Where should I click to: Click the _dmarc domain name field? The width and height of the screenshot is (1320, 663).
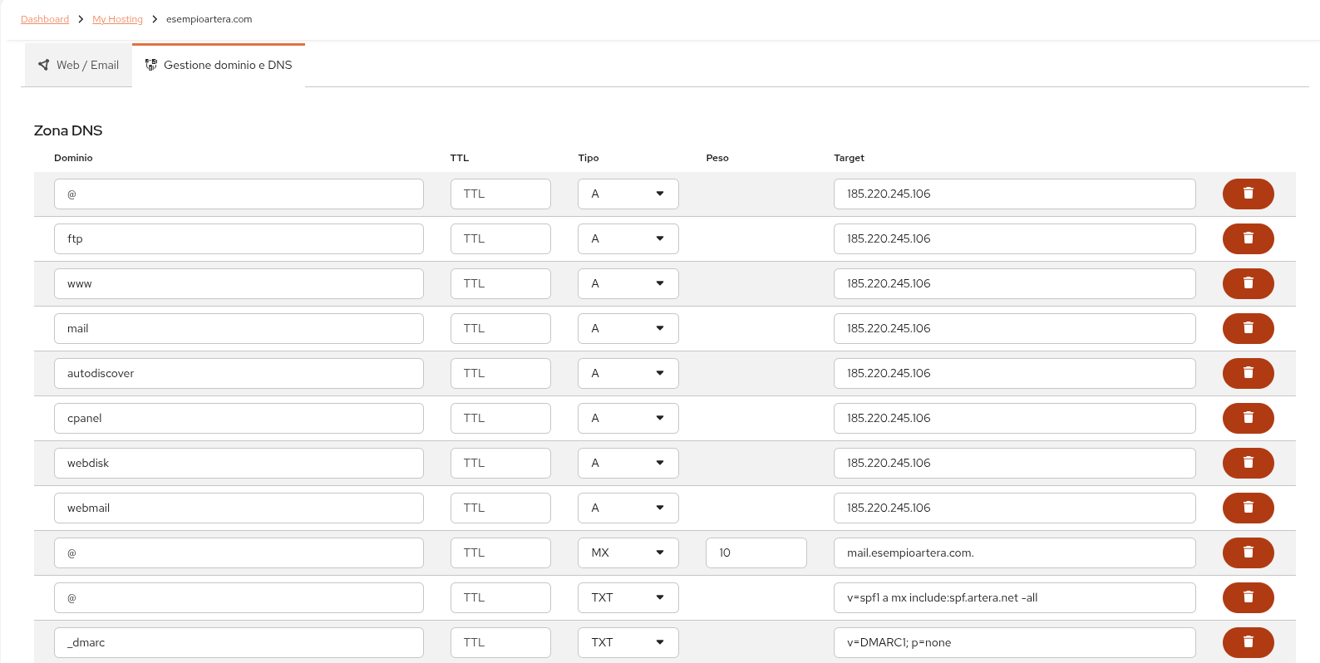239,642
